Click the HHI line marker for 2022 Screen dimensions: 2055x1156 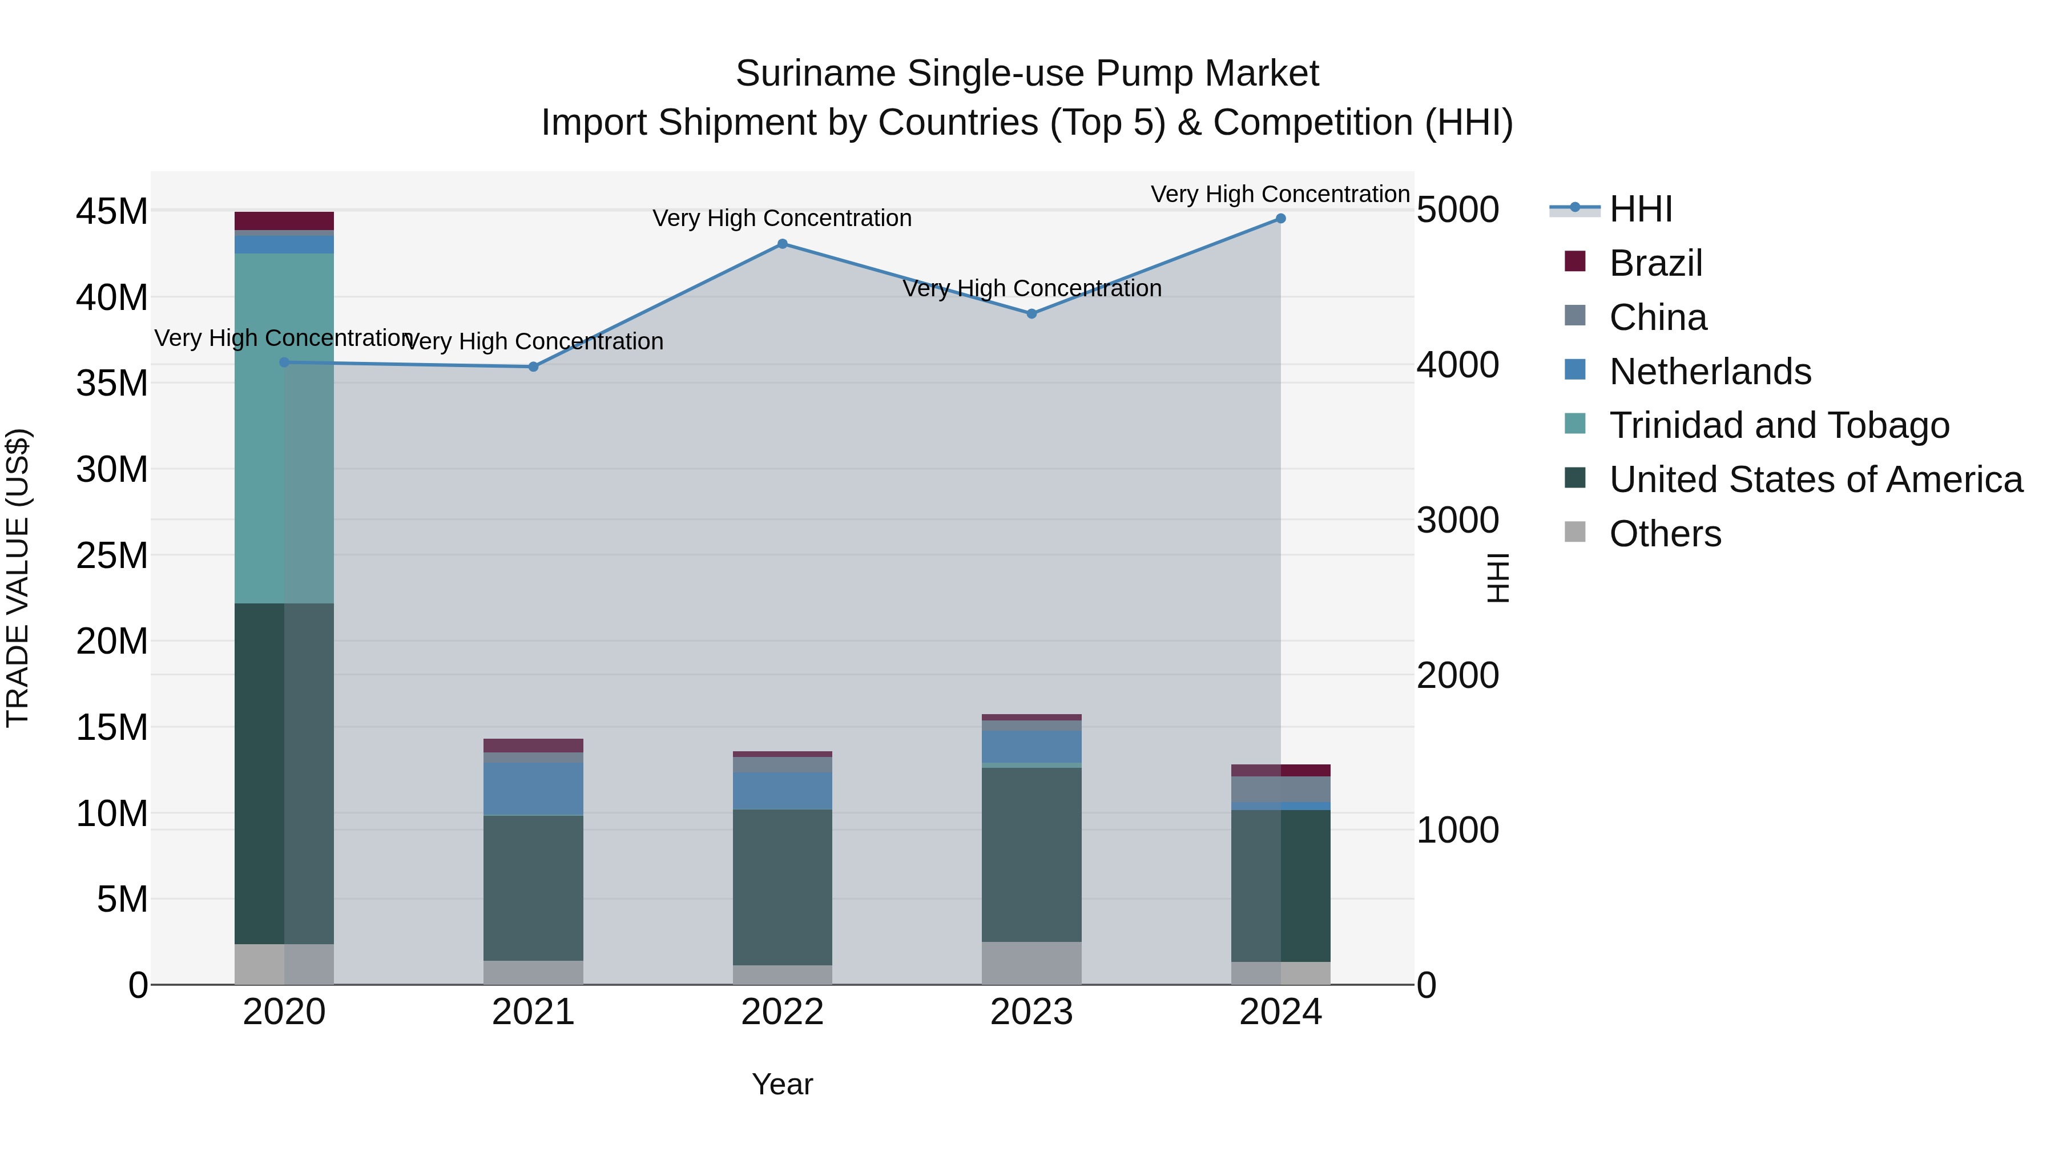[x=783, y=244]
